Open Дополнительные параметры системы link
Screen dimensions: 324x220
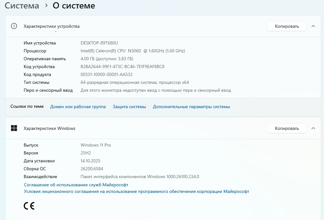tap(191, 107)
